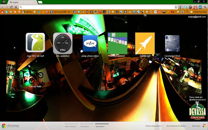
Task: Open the Blogger bookmark icon
Action: [15, 12]
